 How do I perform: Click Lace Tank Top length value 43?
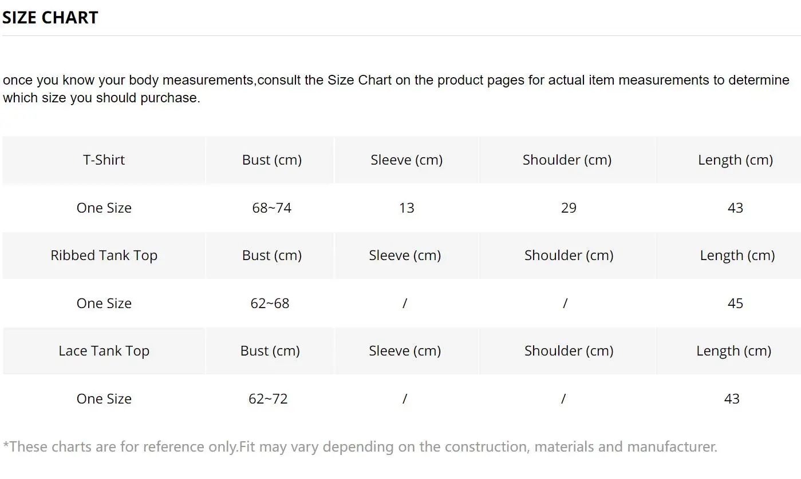[x=732, y=399]
